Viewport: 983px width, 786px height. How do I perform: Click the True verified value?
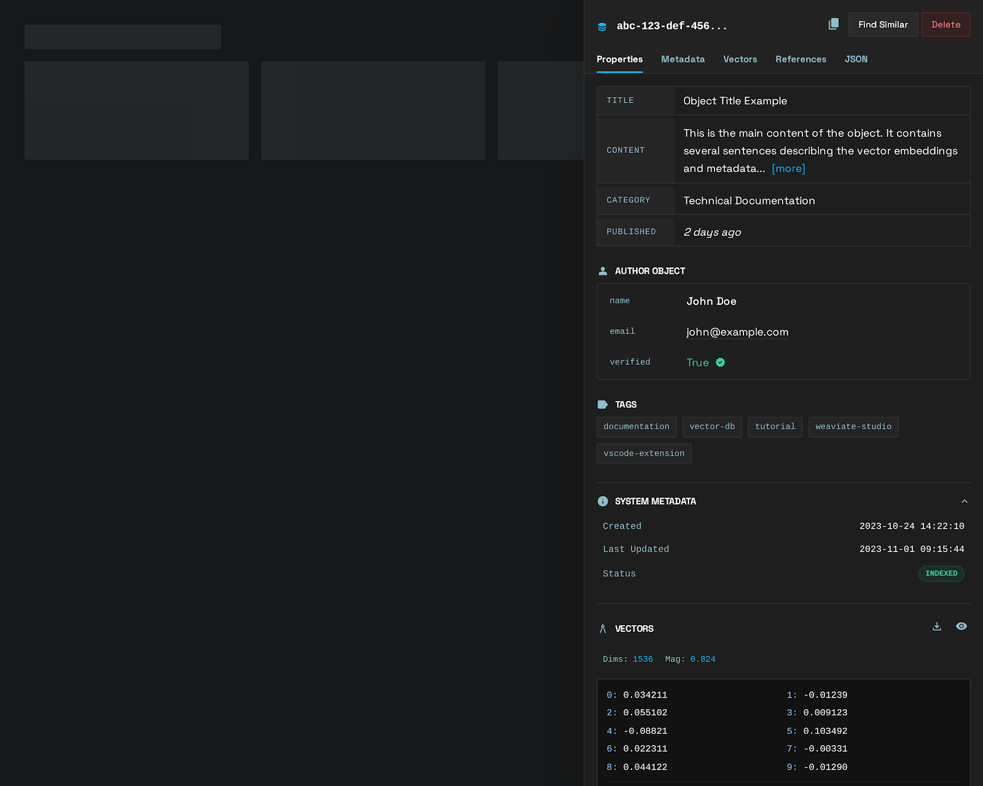coord(697,363)
